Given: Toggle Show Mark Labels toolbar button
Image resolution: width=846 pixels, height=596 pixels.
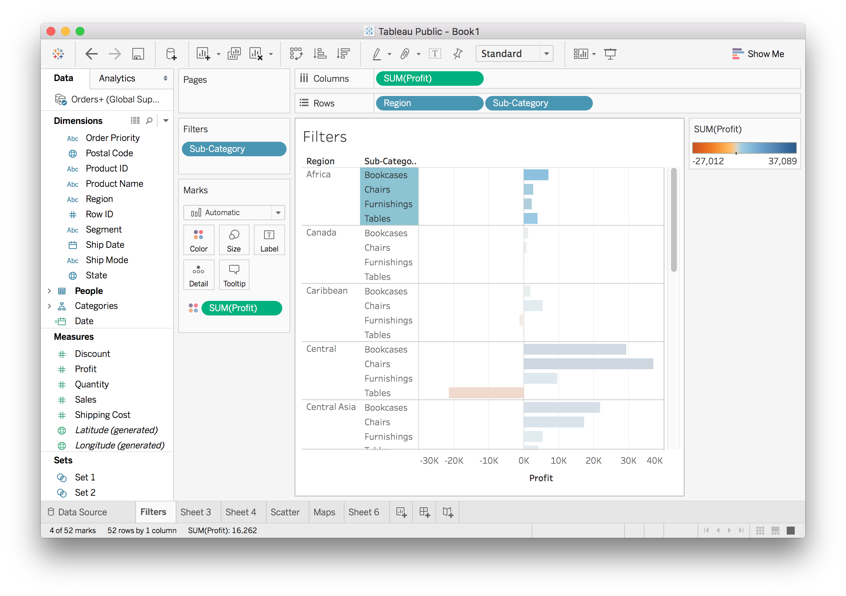Looking at the screenshot, I should click(x=435, y=54).
